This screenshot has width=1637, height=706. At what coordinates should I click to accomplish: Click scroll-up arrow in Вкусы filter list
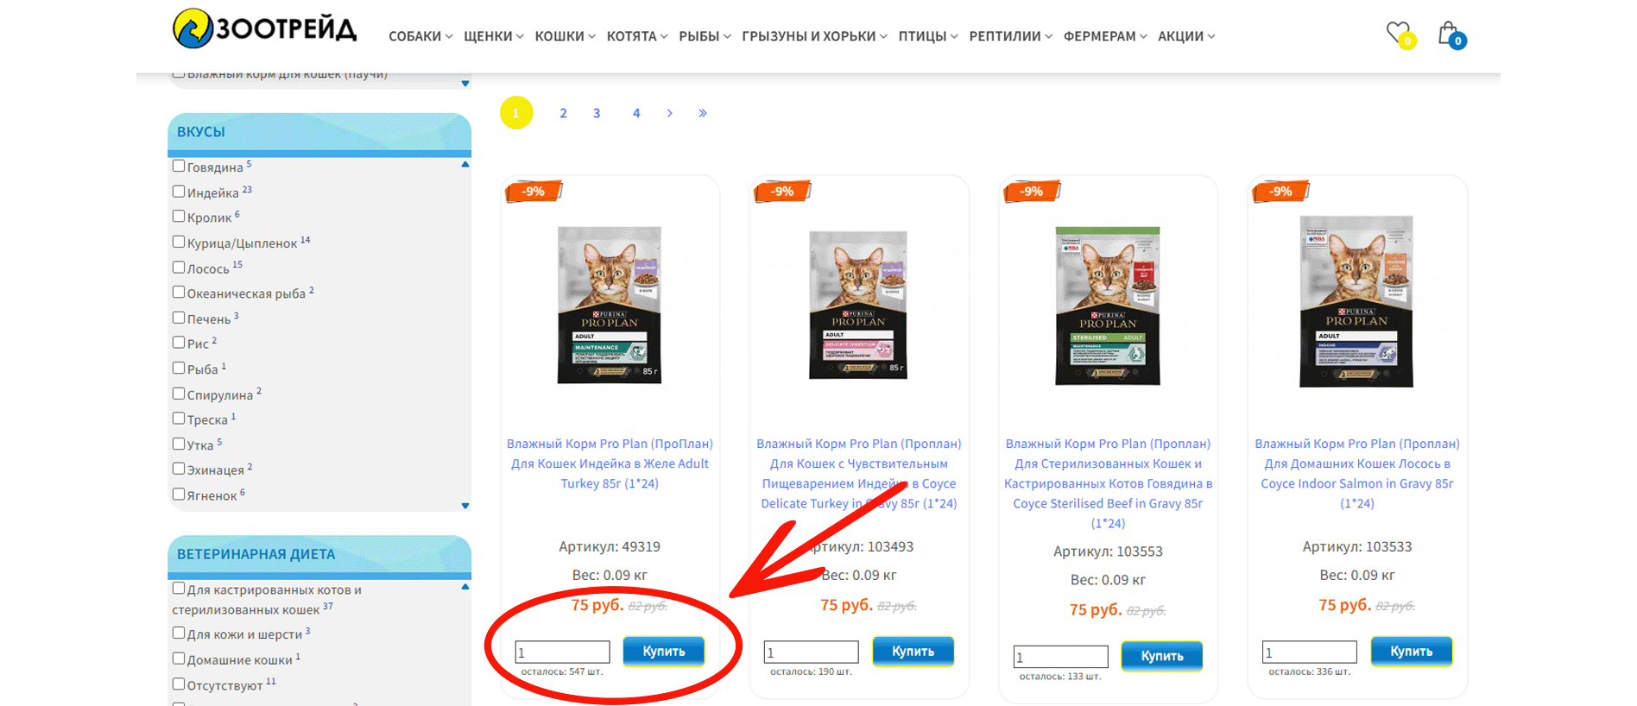465,164
